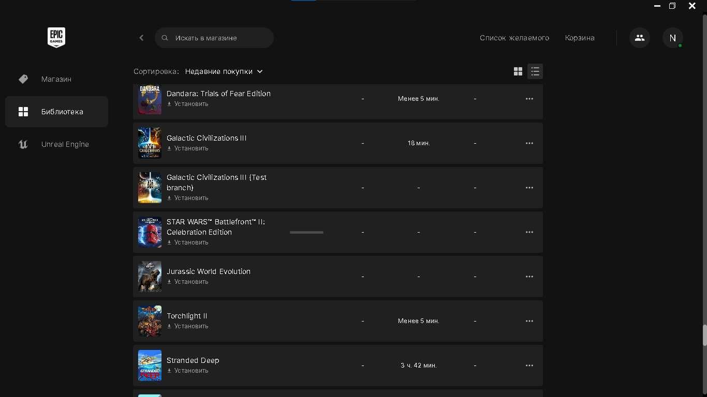Click Установить under Stranded Deep
This screenshot has width=707, height=397.
pos(187,371)
